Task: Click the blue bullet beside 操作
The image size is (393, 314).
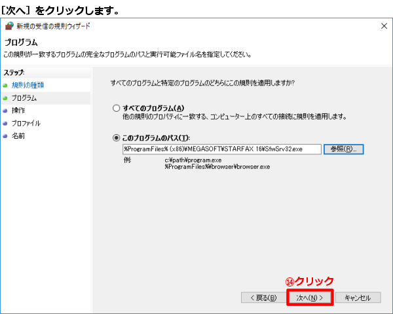Action: (5, 111)
